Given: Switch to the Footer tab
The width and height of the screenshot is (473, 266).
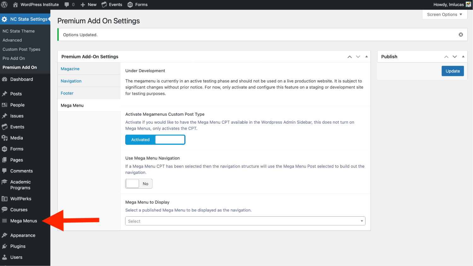Looking at the screenshot, I should 67,93.
